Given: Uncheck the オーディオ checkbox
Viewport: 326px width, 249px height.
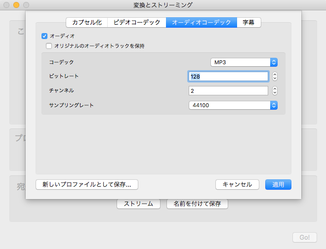Looking at the screenshot, I should pos(44,36).
